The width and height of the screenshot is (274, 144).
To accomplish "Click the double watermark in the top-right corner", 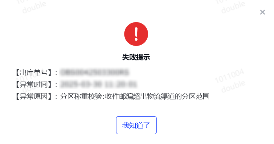I will [233, 7].
